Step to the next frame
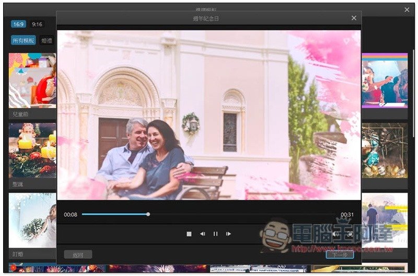 click(x=228, y=234)
